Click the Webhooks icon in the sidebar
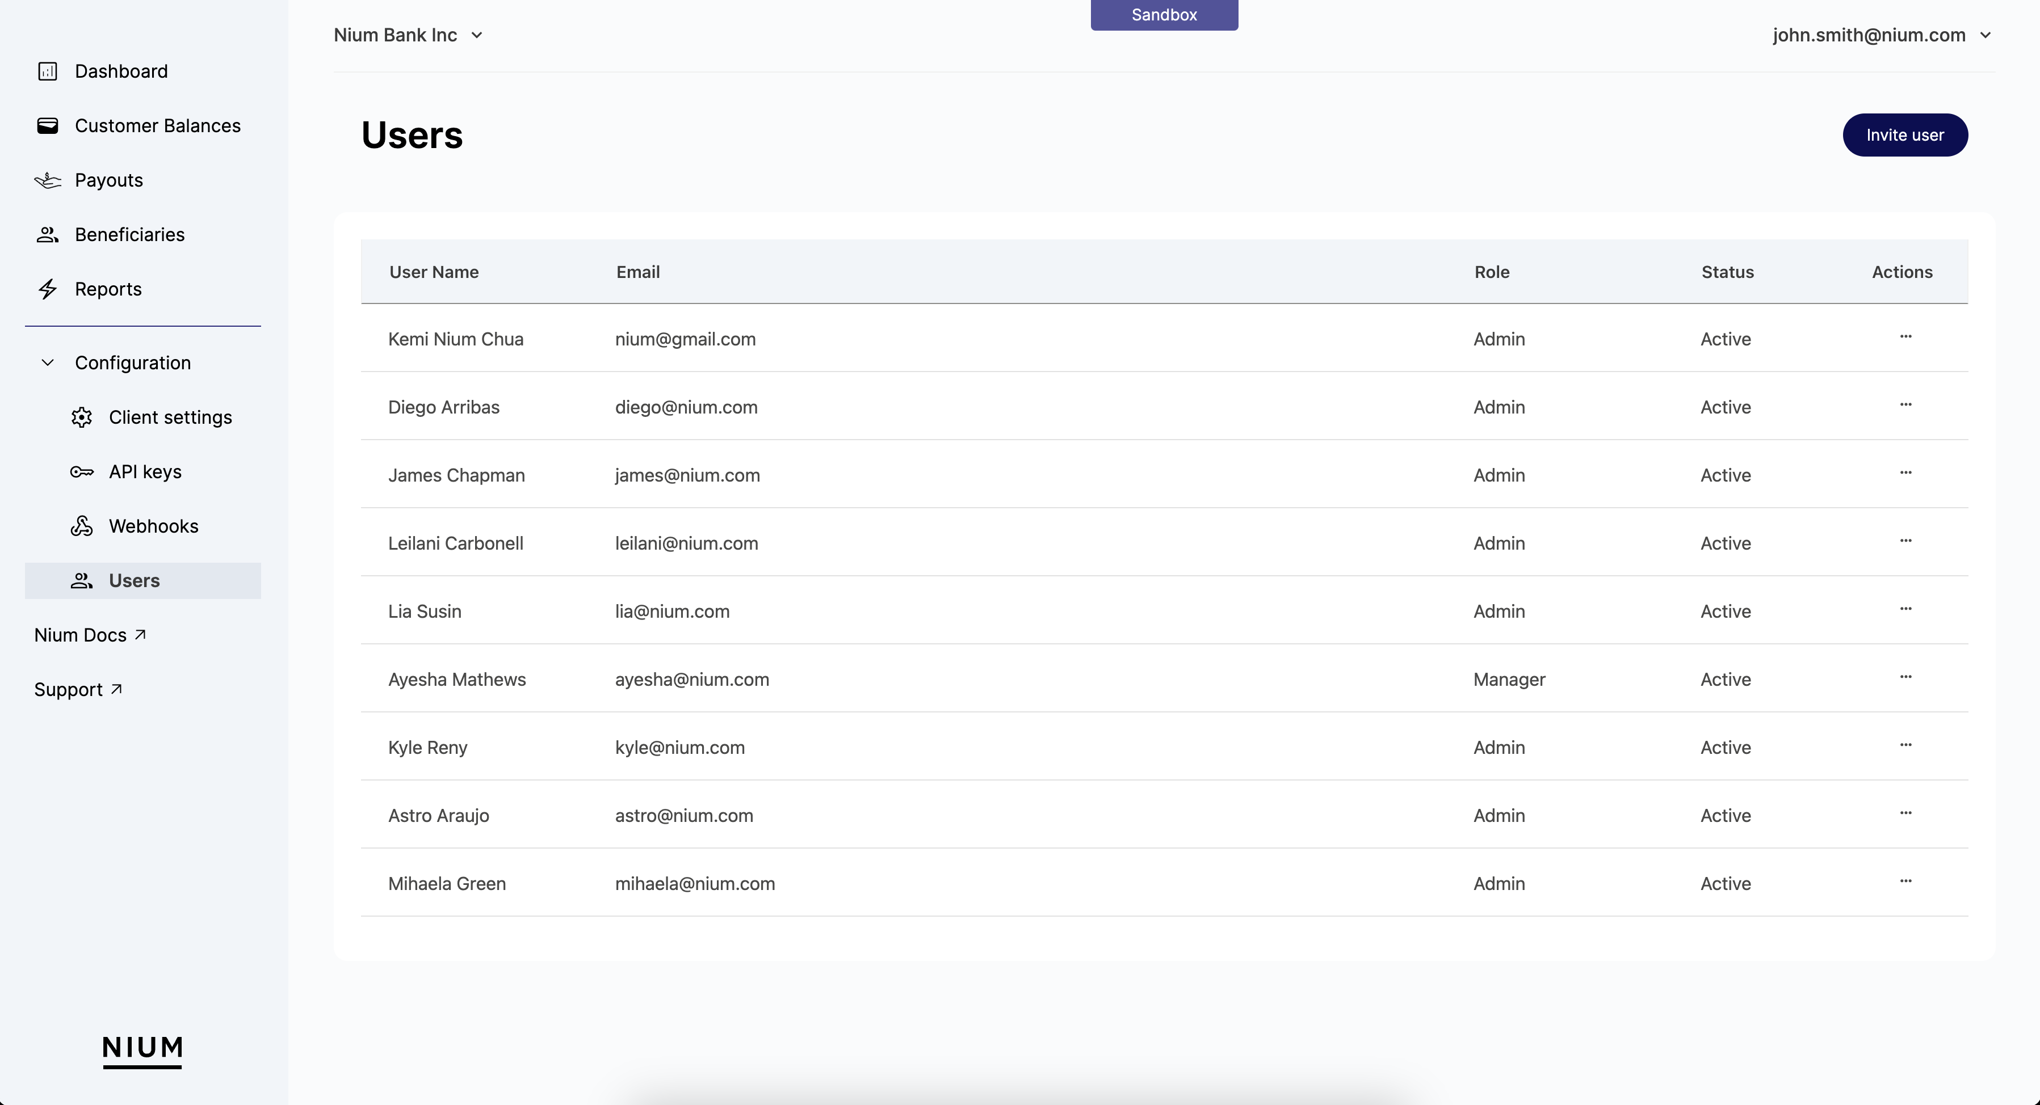The image size is (2040, 1105). [x=82, y=526]
